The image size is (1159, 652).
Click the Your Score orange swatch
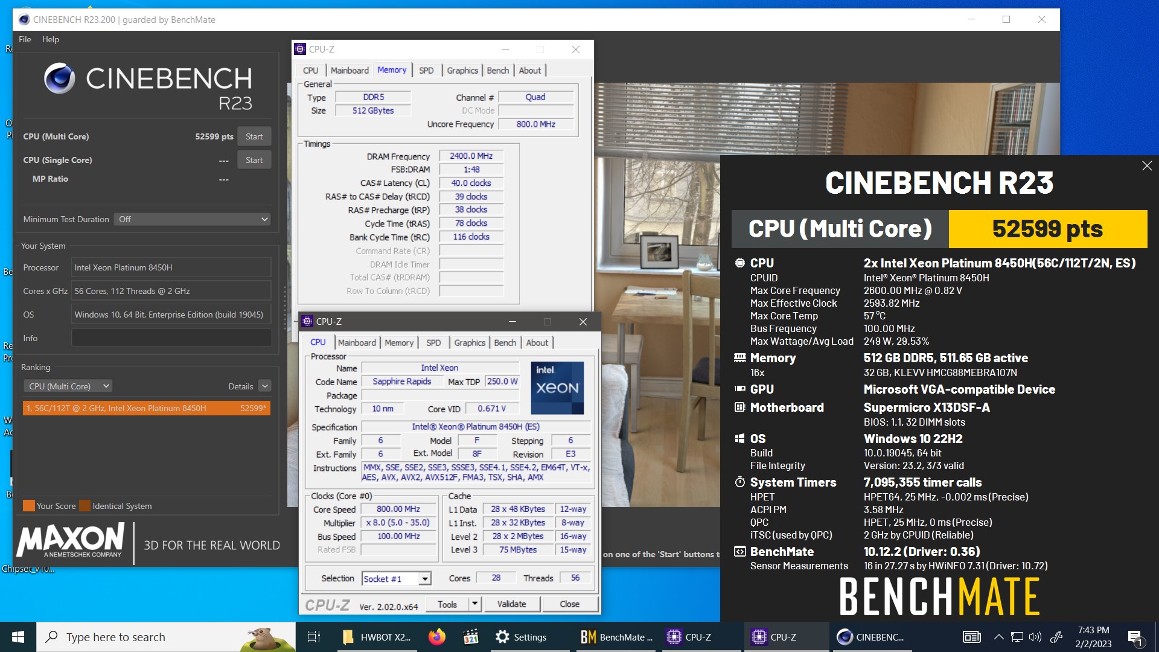[x=28, y=506]
